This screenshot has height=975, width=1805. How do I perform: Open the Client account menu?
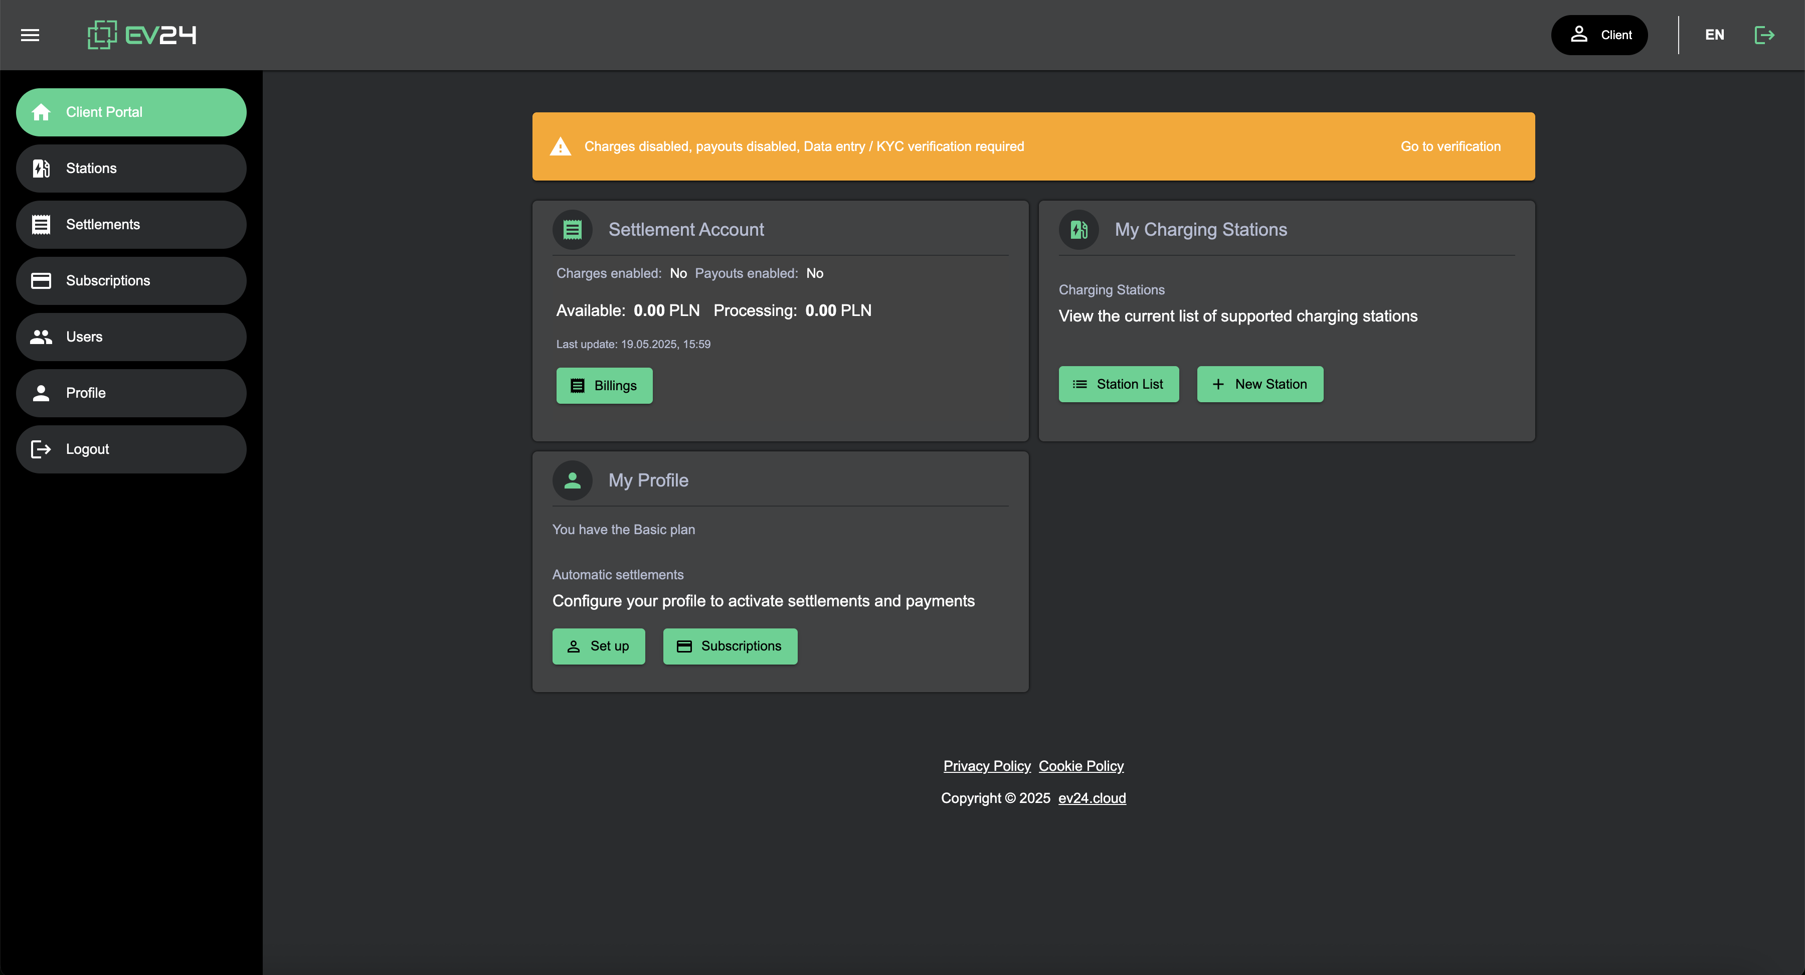click(x=1599, y=35)
